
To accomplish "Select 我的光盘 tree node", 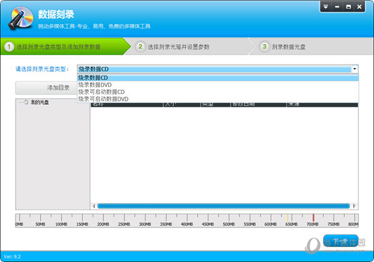I will pos(40,102).
